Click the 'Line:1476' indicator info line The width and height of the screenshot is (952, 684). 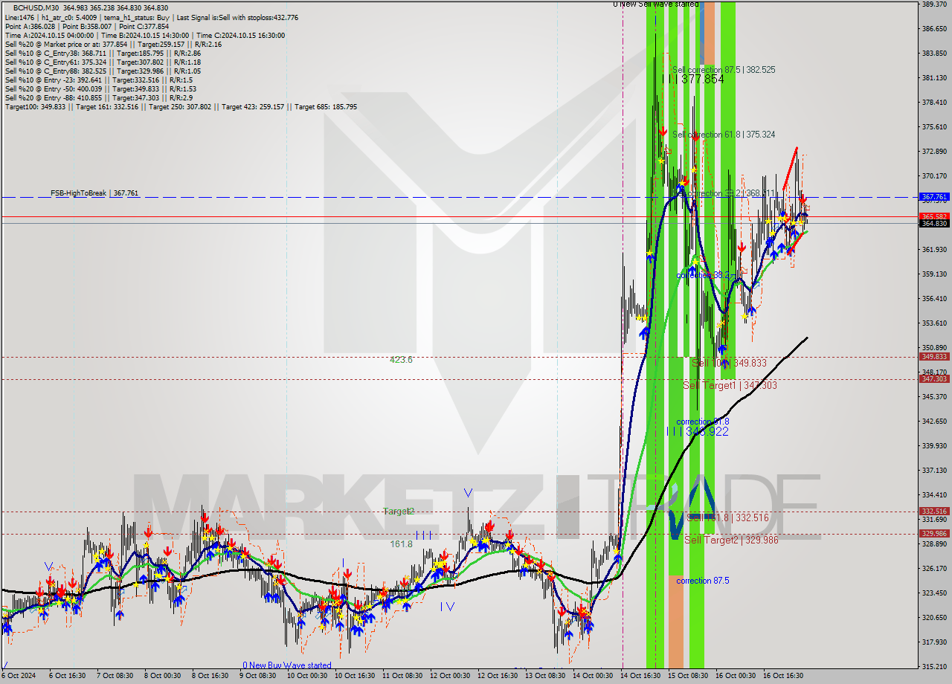pyautogui.click(x=151, y=16)
